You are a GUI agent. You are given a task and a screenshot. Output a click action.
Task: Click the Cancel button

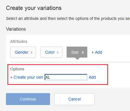click(75, 99)
